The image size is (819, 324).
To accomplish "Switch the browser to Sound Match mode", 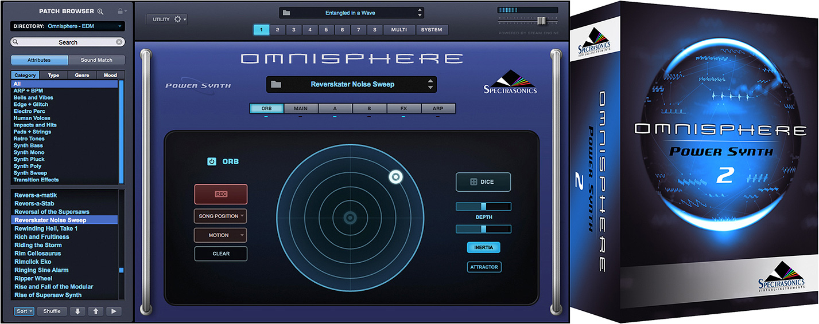I will 96,60.
